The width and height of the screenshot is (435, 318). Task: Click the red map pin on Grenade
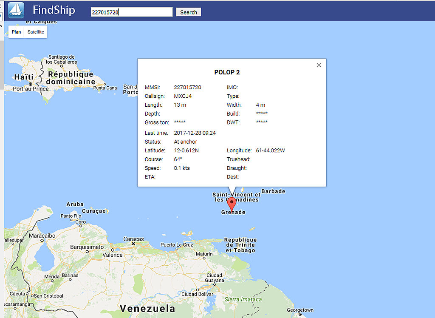[232, 204]
